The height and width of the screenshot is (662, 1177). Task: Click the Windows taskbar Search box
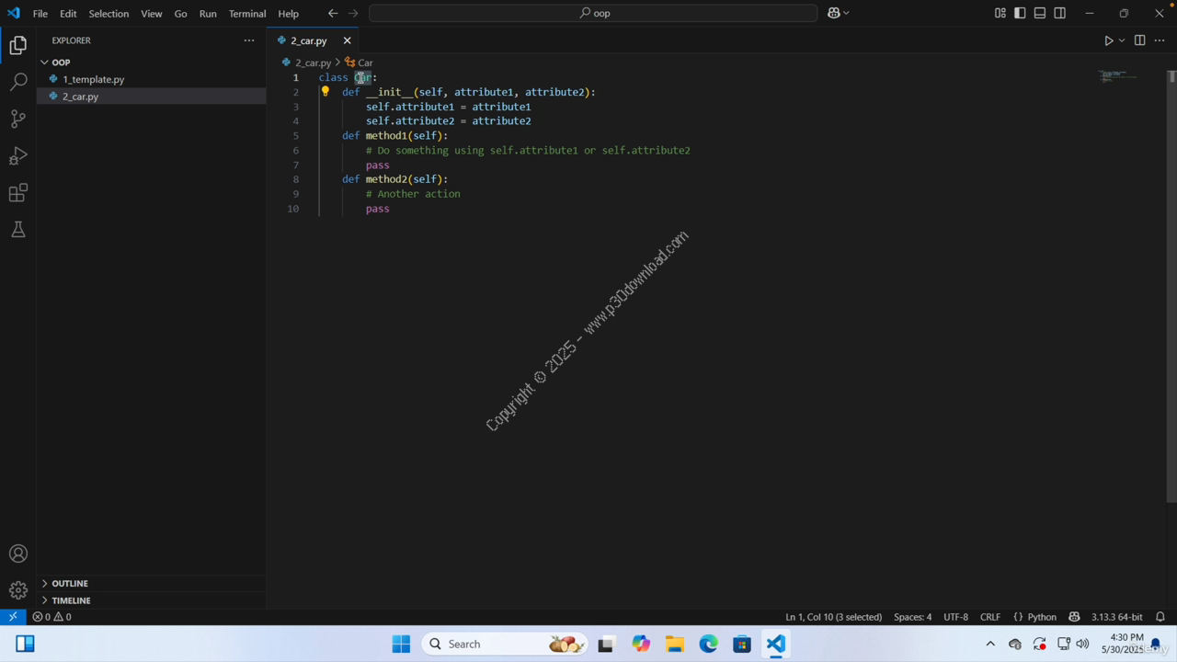click(505, 644)
